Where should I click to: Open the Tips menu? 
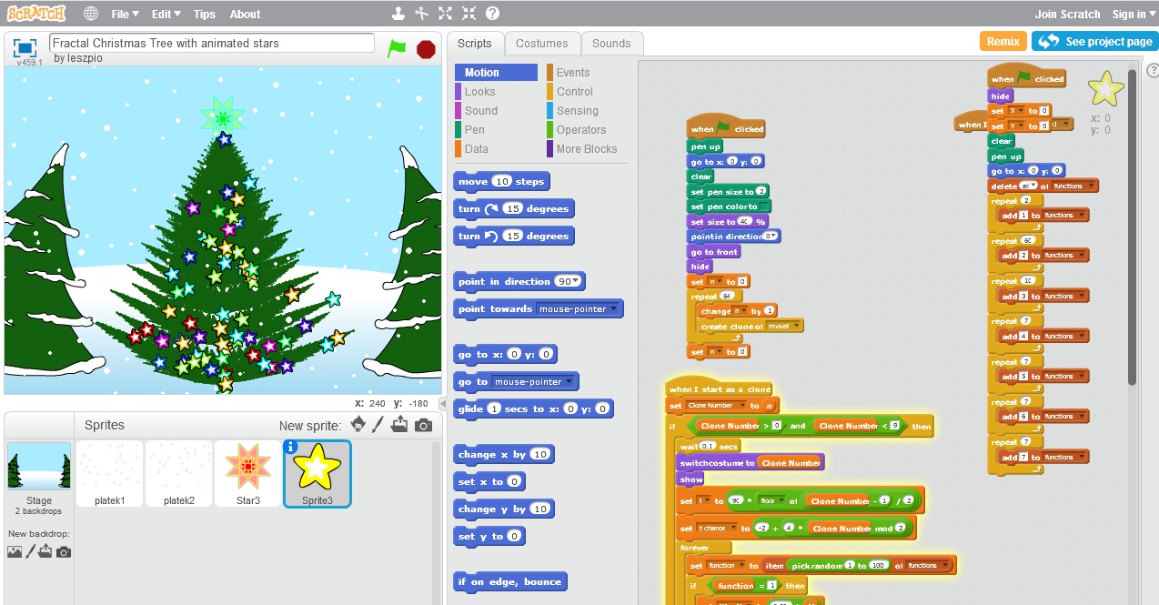coord(204,13)
